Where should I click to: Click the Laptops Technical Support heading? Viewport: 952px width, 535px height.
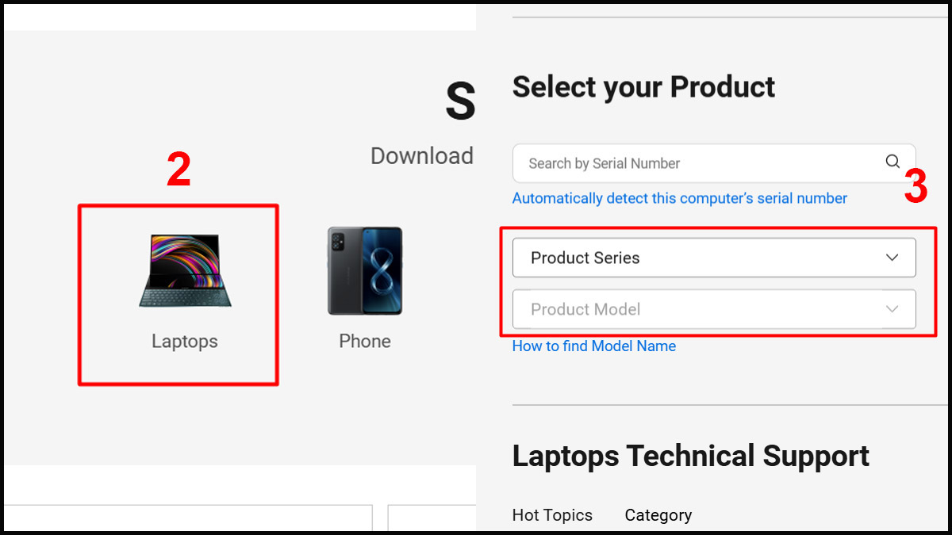click(691, 455)
